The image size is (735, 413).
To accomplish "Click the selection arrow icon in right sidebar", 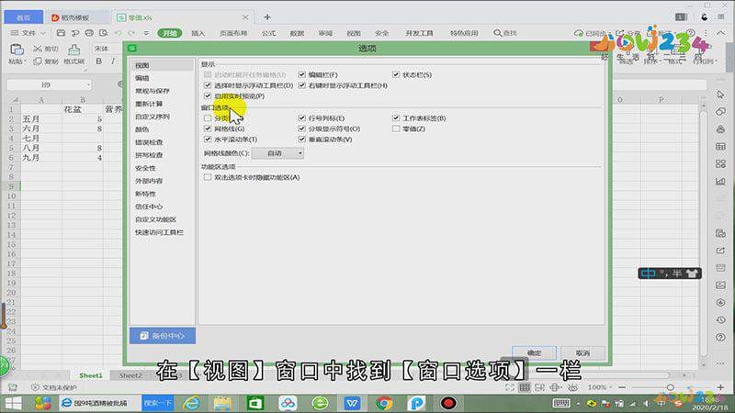I will pyautogui.click(x=720, y=95).
